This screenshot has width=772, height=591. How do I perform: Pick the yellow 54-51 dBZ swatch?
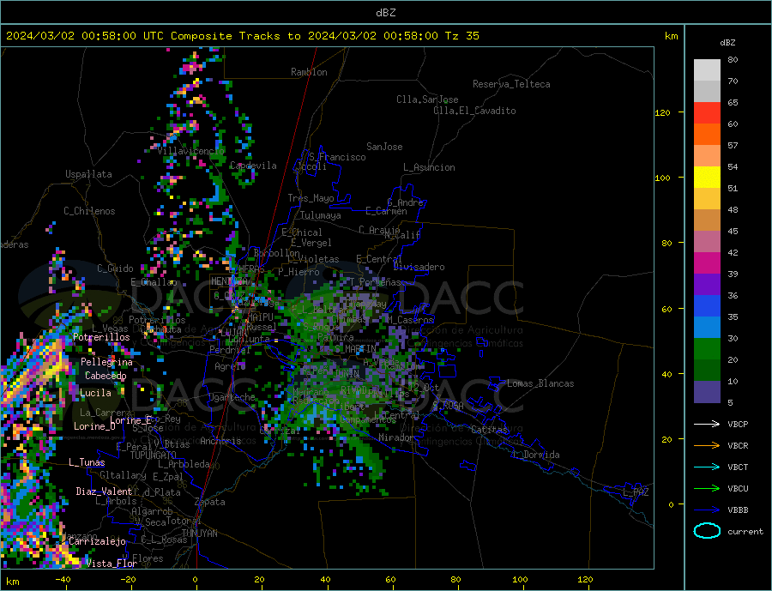pyautogui.click(x=707, y=178)
